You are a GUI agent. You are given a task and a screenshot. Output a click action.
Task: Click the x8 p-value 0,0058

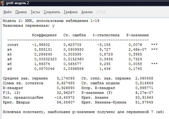[135, 64]
